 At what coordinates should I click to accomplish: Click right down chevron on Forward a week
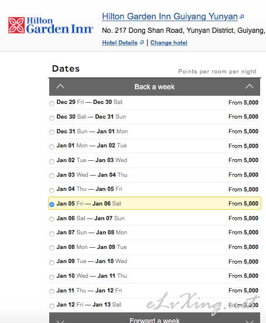click(x=249, y=321)
